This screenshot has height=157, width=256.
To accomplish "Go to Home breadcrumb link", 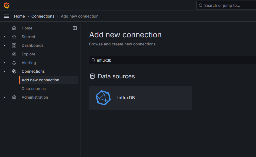I will pyautogui.click(x=20, y=16).
